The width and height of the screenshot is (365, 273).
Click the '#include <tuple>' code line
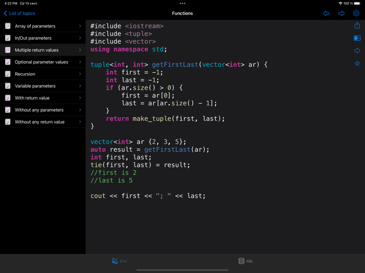[121, 33]
